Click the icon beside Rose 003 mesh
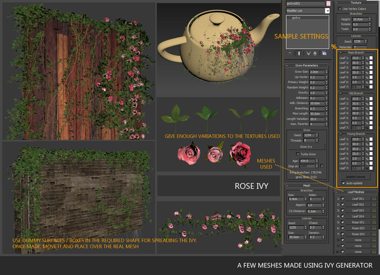This screenshot has height=275, width=380. pos(374,234)
